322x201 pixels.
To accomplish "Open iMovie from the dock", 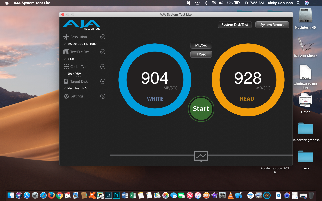I will pyautogui.click(x=214, y=195).
